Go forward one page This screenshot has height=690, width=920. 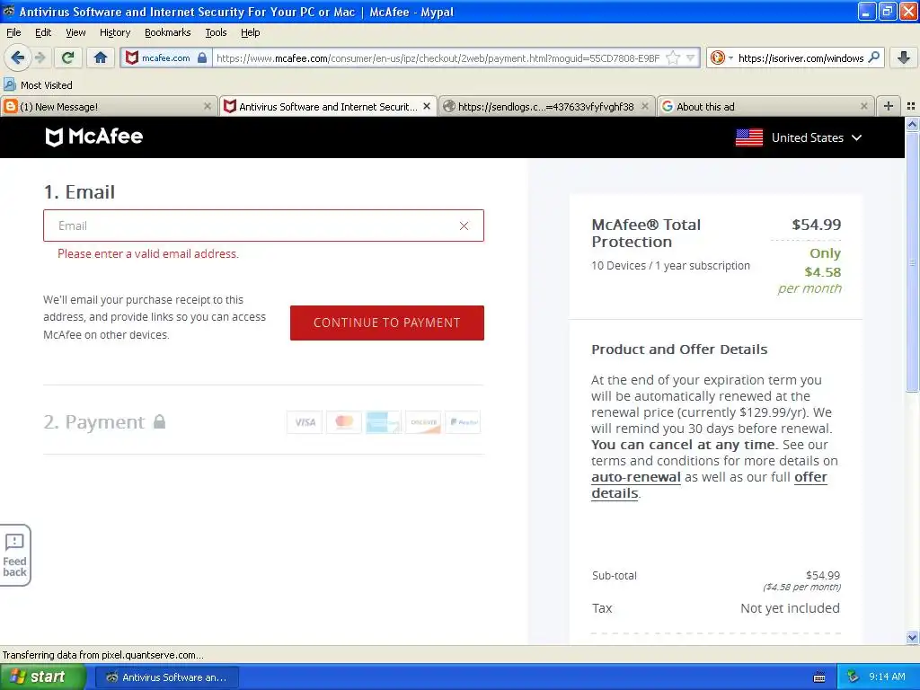(40, 57)
